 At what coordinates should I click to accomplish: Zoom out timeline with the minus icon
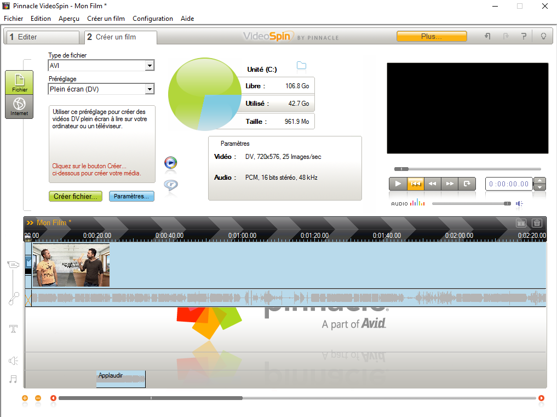coord(38,398)
